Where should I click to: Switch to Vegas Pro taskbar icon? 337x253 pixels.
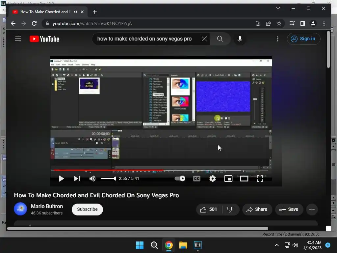point(198,245)
